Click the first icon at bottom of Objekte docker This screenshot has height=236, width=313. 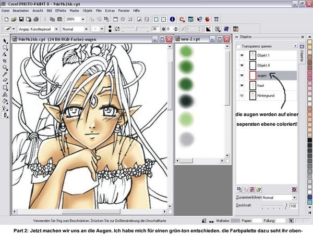coord(239,189)
